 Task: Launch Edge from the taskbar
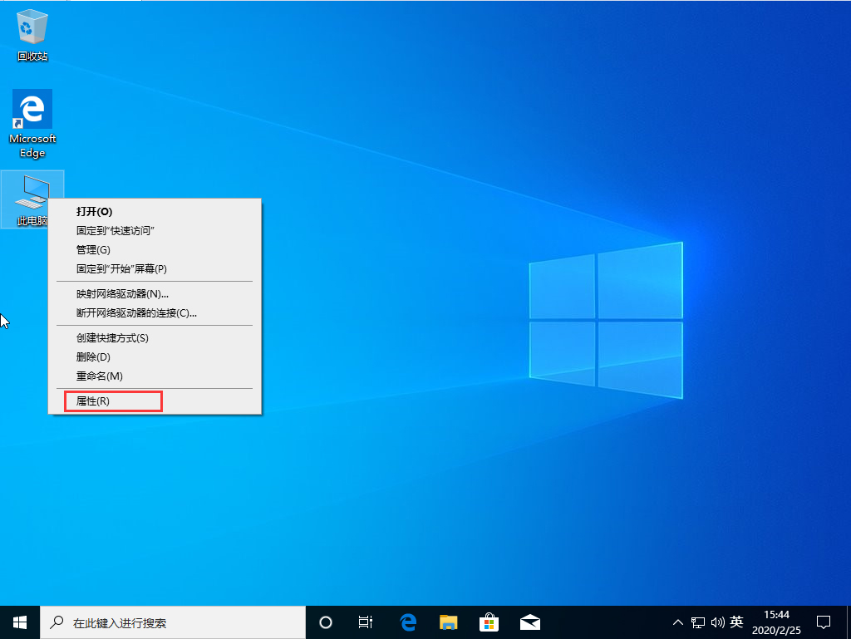(x=407, y=622)
